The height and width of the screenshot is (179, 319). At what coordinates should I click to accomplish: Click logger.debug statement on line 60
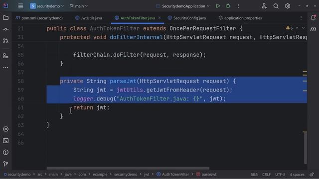(150, 99)
